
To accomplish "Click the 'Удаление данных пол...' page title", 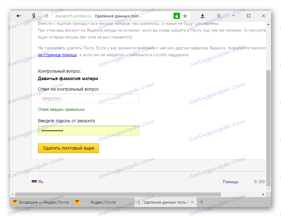I will tap(118, 16).
